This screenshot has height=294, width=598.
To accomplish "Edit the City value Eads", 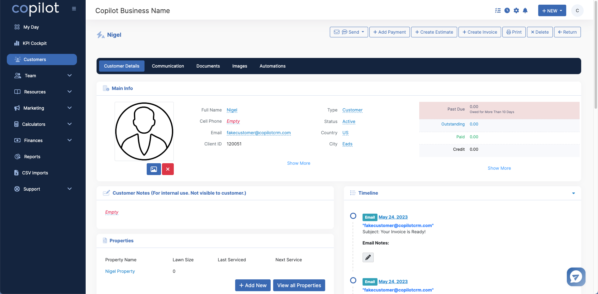I will 348,144.
